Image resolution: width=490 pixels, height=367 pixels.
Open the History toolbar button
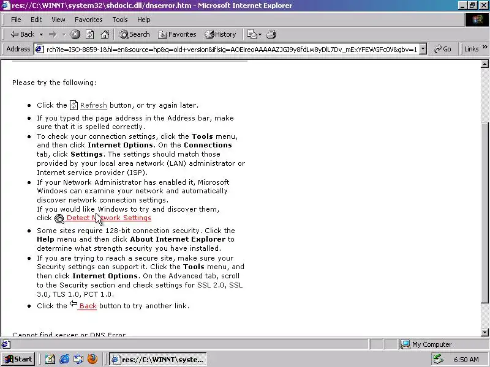pos(221,34)
